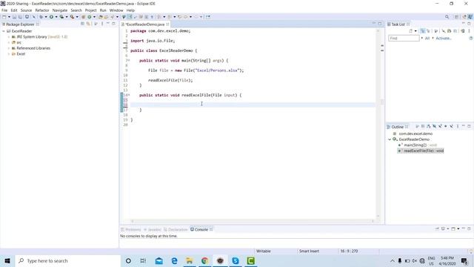The height and width of the screenshot is (267, 474).
Task: Expand the src folder node
Action: 9,43
